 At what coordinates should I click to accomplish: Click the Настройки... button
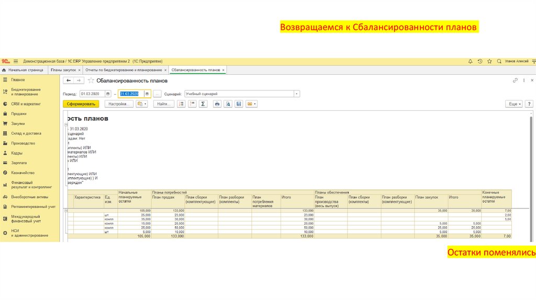[119, 104]
